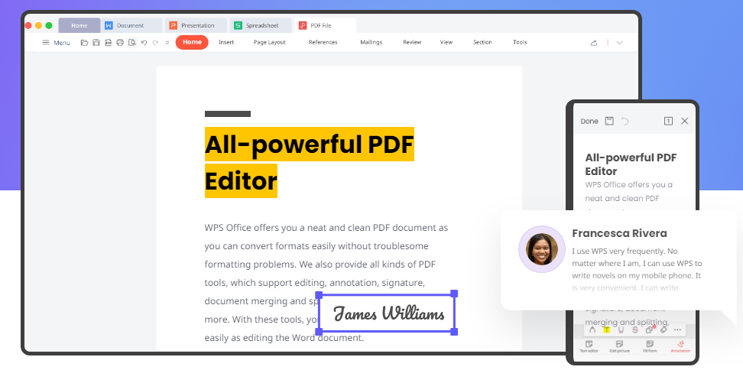743x383 pixels.
Task: Click the Open folder icon in toolbar
Action: tap(84, 43)
